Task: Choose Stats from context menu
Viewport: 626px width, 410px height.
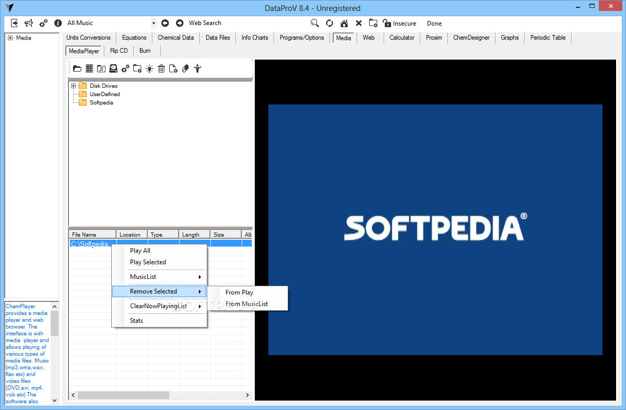Action: [159, 321]
